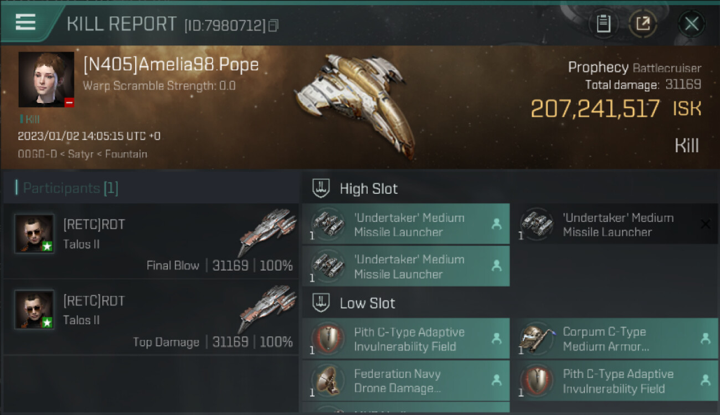View Amelia98.Pope pilot portrait

46,79
